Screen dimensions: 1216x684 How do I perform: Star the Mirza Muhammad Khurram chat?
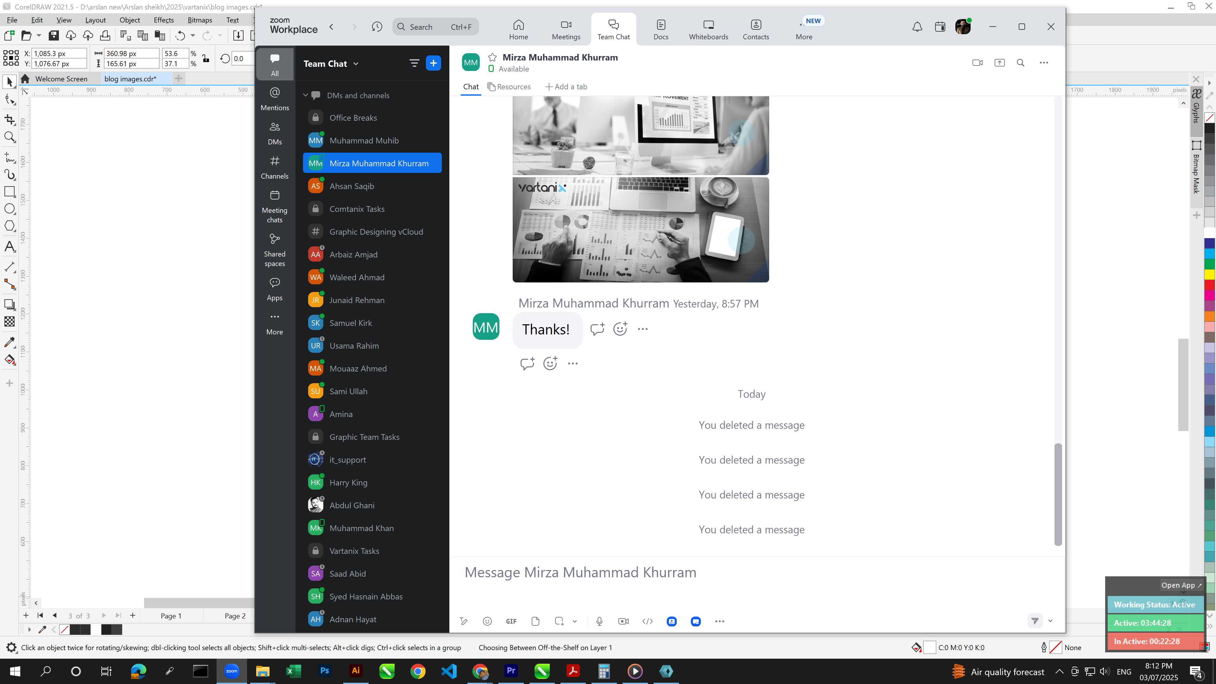point(492,57)
